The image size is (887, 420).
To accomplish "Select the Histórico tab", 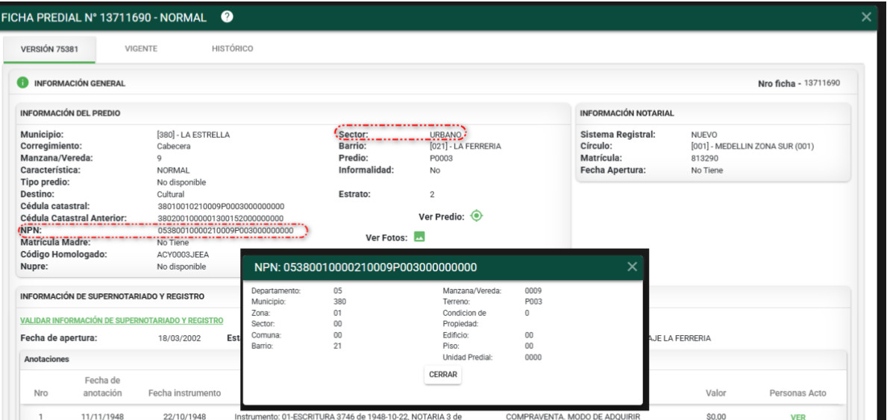I will click(232, 49).
